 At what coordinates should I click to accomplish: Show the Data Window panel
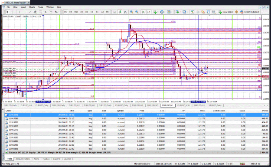tap(198, 12)
